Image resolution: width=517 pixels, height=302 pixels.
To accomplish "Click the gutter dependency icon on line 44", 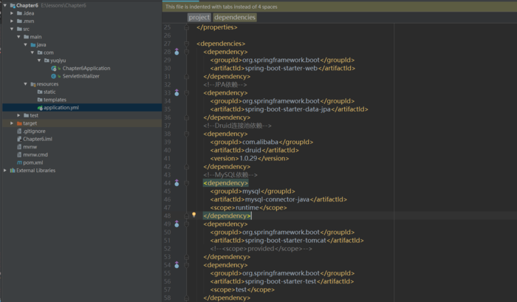I will click(177, 182).
